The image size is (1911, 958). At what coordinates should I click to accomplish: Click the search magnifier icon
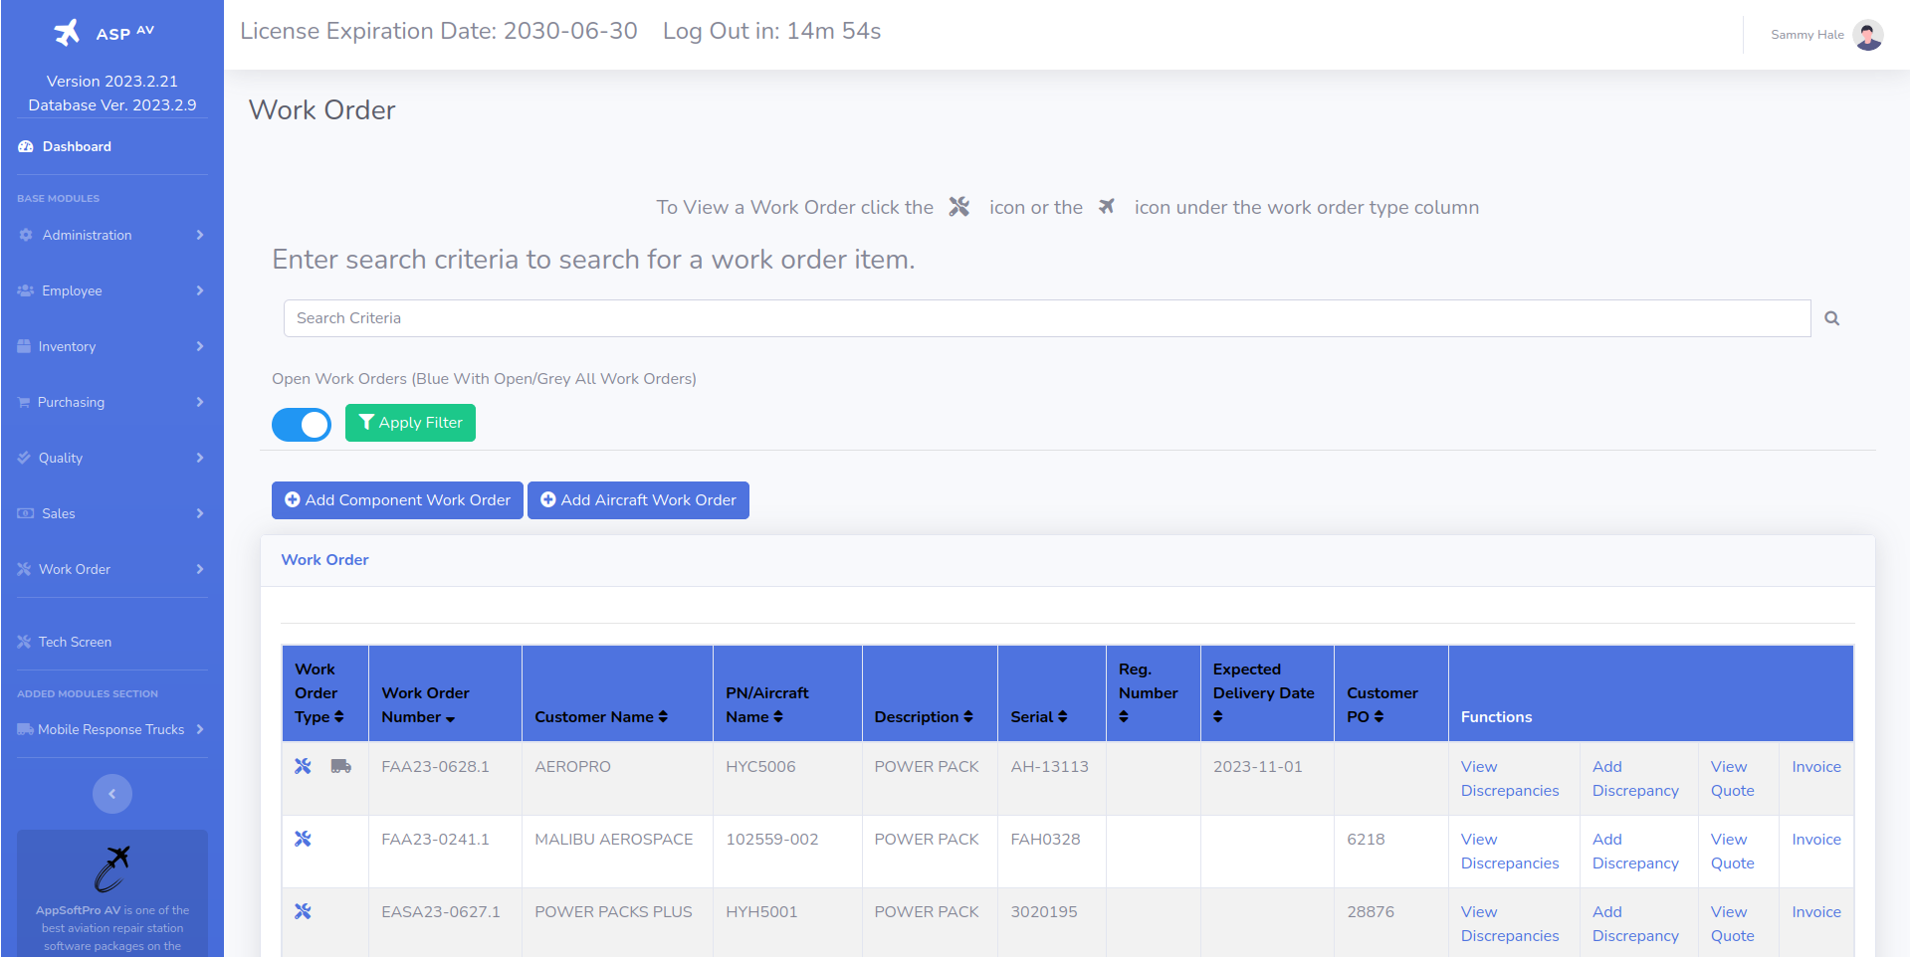1831,318
